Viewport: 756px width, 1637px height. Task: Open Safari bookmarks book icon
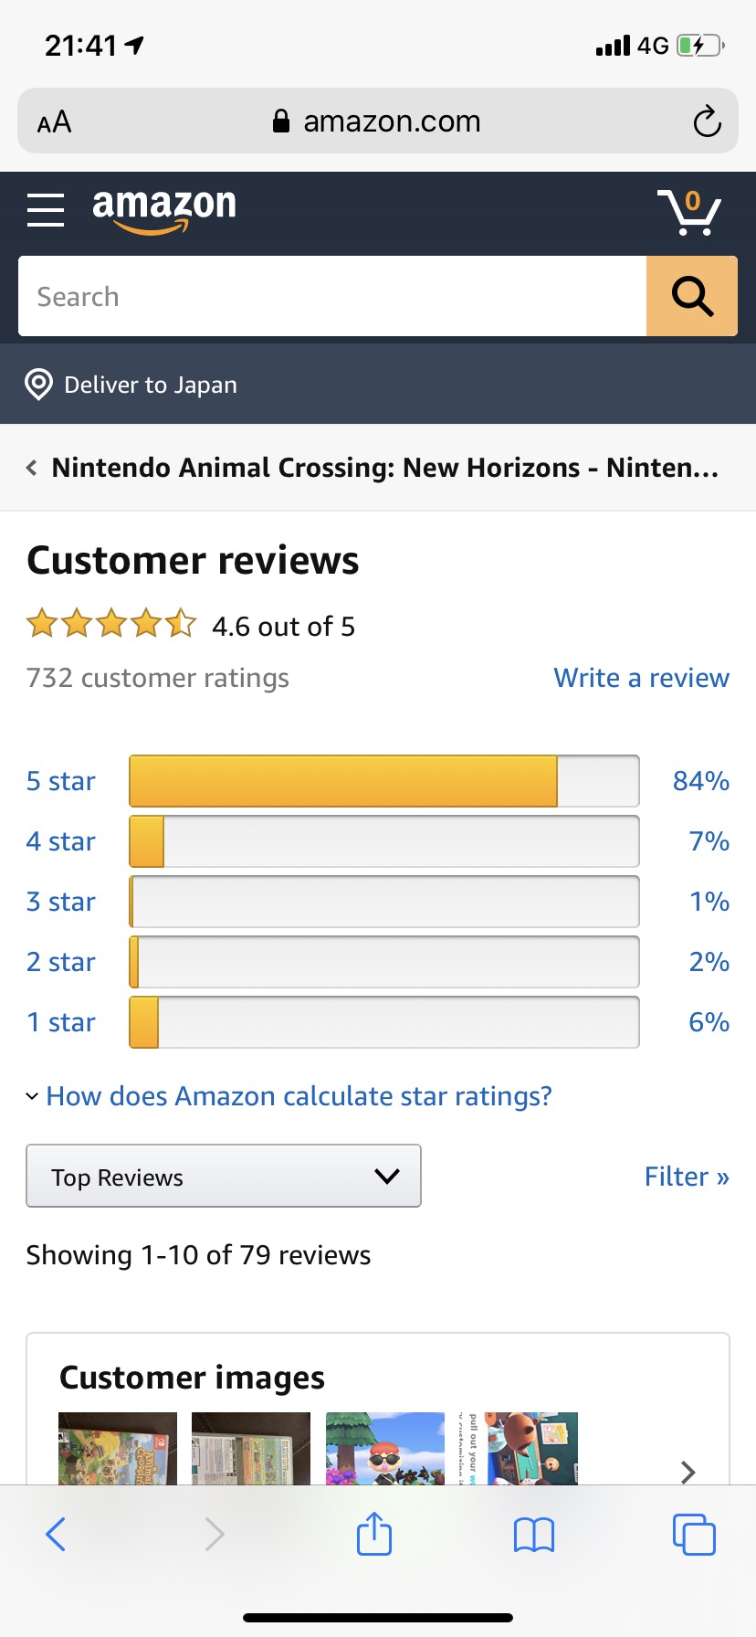click(x=534, y=1535)
